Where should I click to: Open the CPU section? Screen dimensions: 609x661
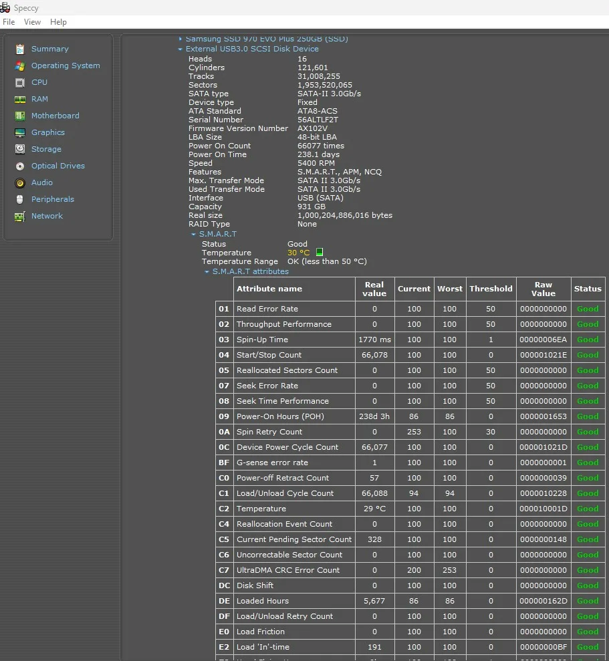39,82
